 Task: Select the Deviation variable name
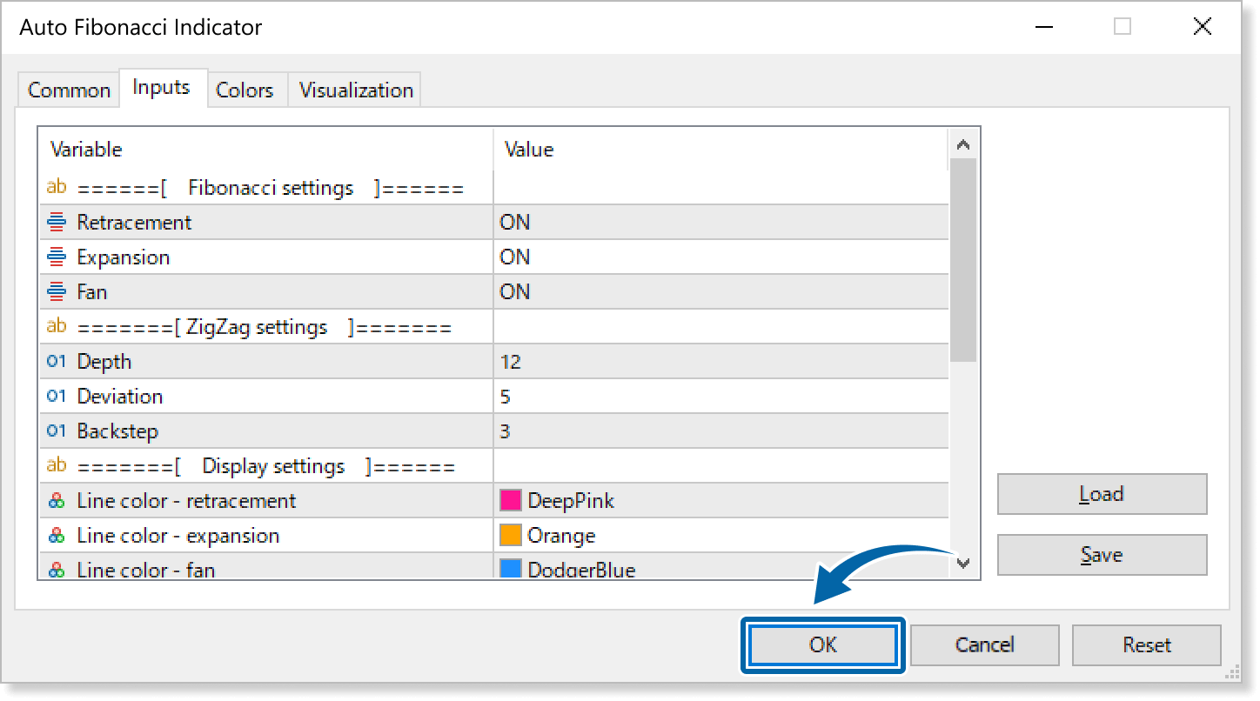pyautogui.click(x=120, y=397)
